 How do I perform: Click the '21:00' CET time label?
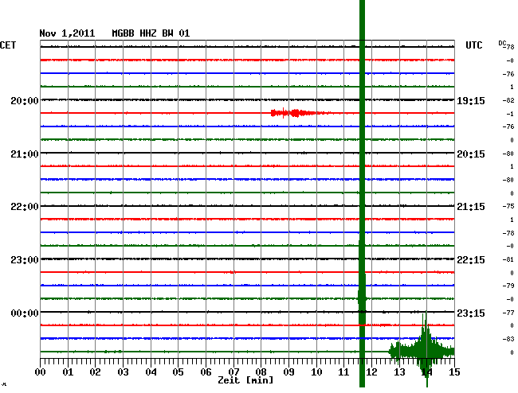[x=25, y=154]
